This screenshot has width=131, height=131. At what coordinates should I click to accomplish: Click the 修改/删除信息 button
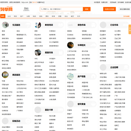point(125,9)
